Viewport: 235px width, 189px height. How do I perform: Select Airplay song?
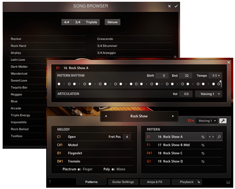click(x=48, y=53)
